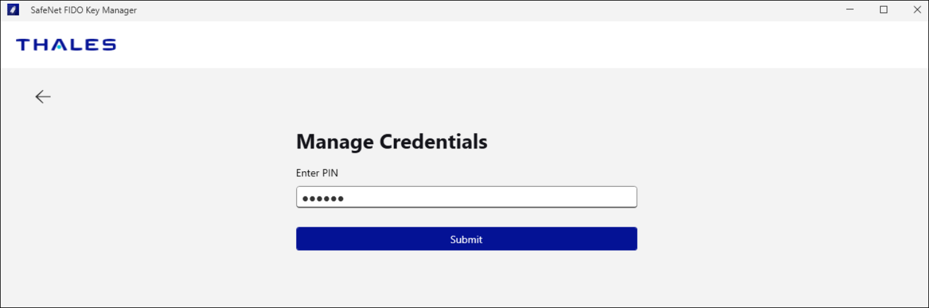Click the Thales logo in header
Viewport: 929px width, 308px height.
66,44
